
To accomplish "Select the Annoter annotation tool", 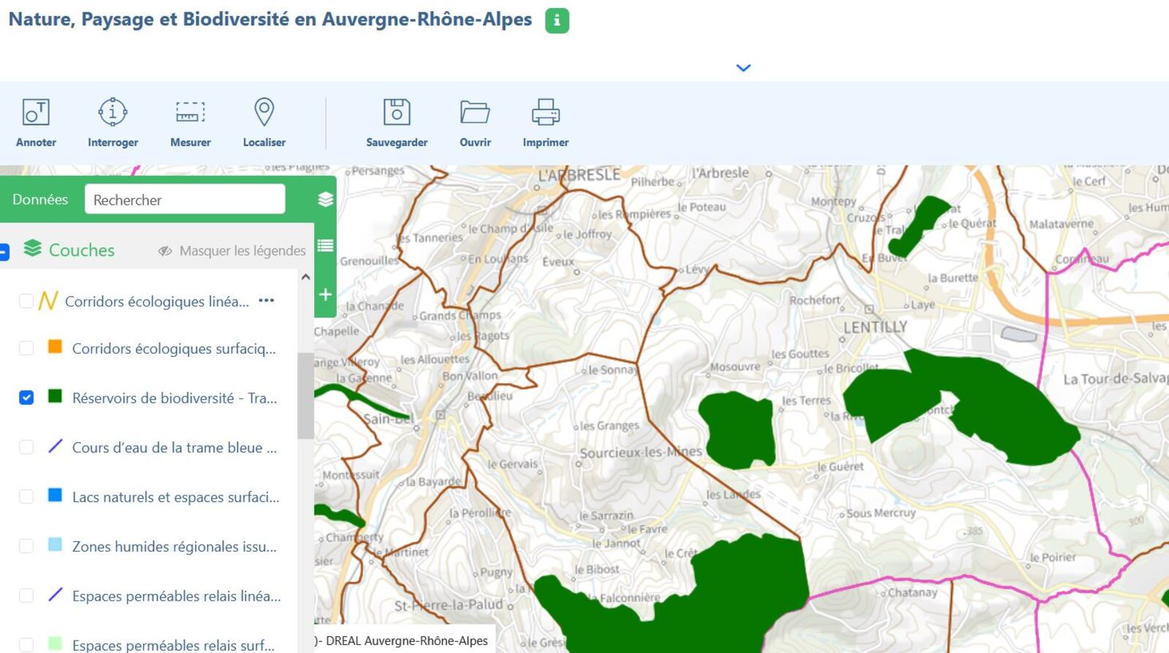I will tap(36, 122).
